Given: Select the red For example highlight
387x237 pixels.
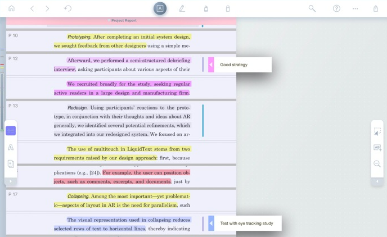Looking at the screenshot, I should tap(122, 177).
